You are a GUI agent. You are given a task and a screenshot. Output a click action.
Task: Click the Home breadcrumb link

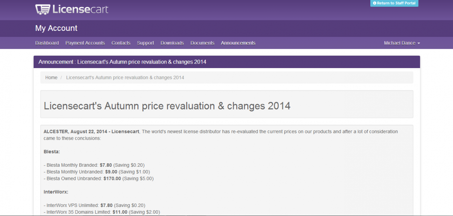(x=51, y=78)
